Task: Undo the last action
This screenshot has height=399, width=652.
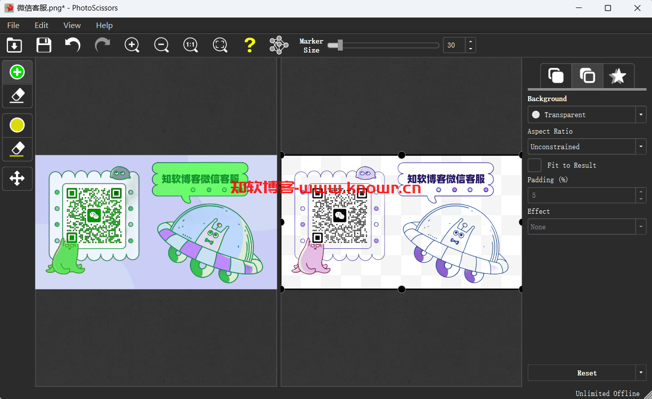Action: pos(73,45)
